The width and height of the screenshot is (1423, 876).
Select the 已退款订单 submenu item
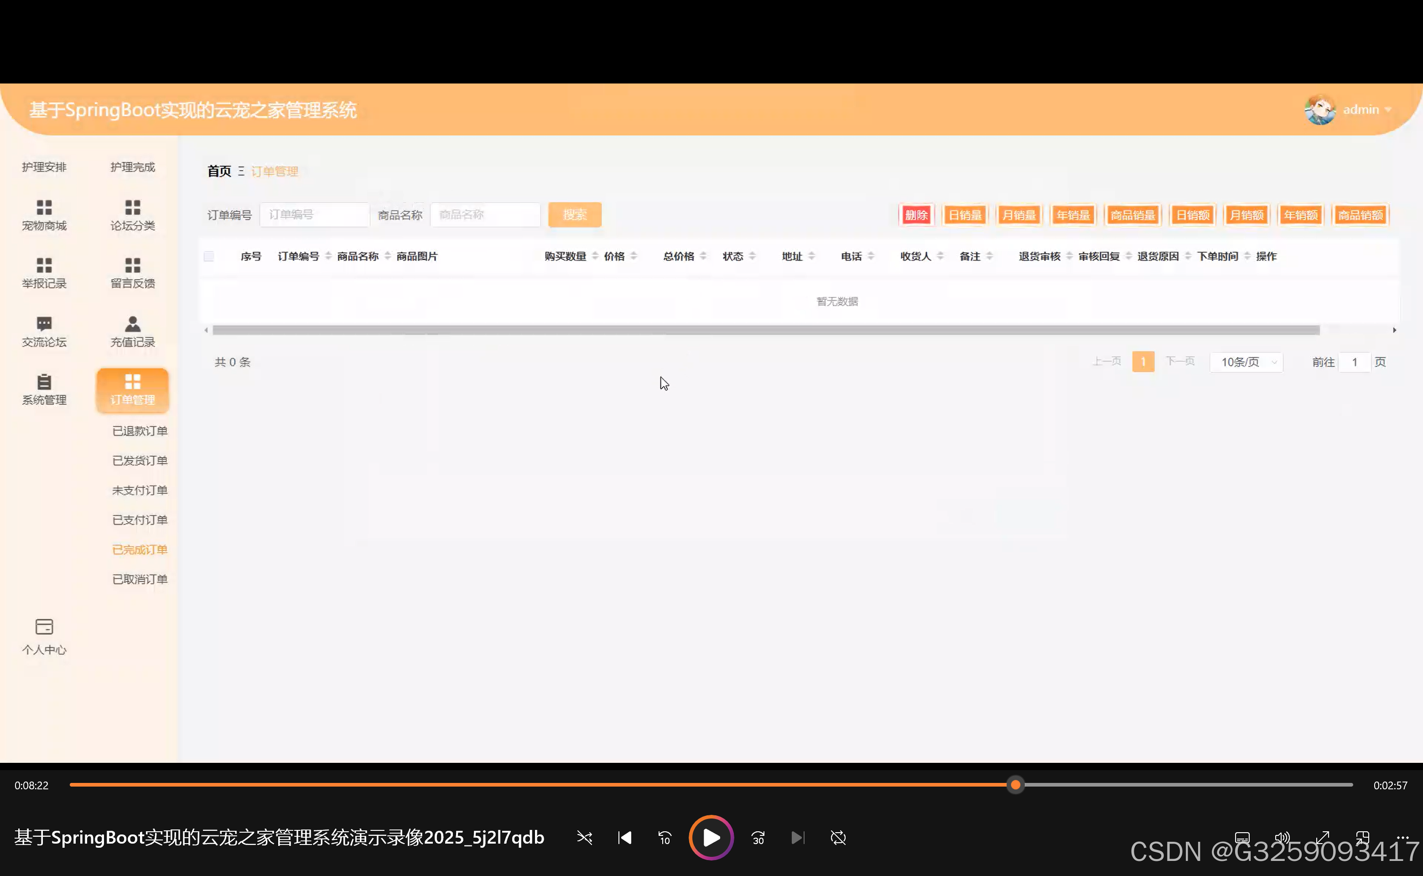pyautogui.click(x=139, y=430)
